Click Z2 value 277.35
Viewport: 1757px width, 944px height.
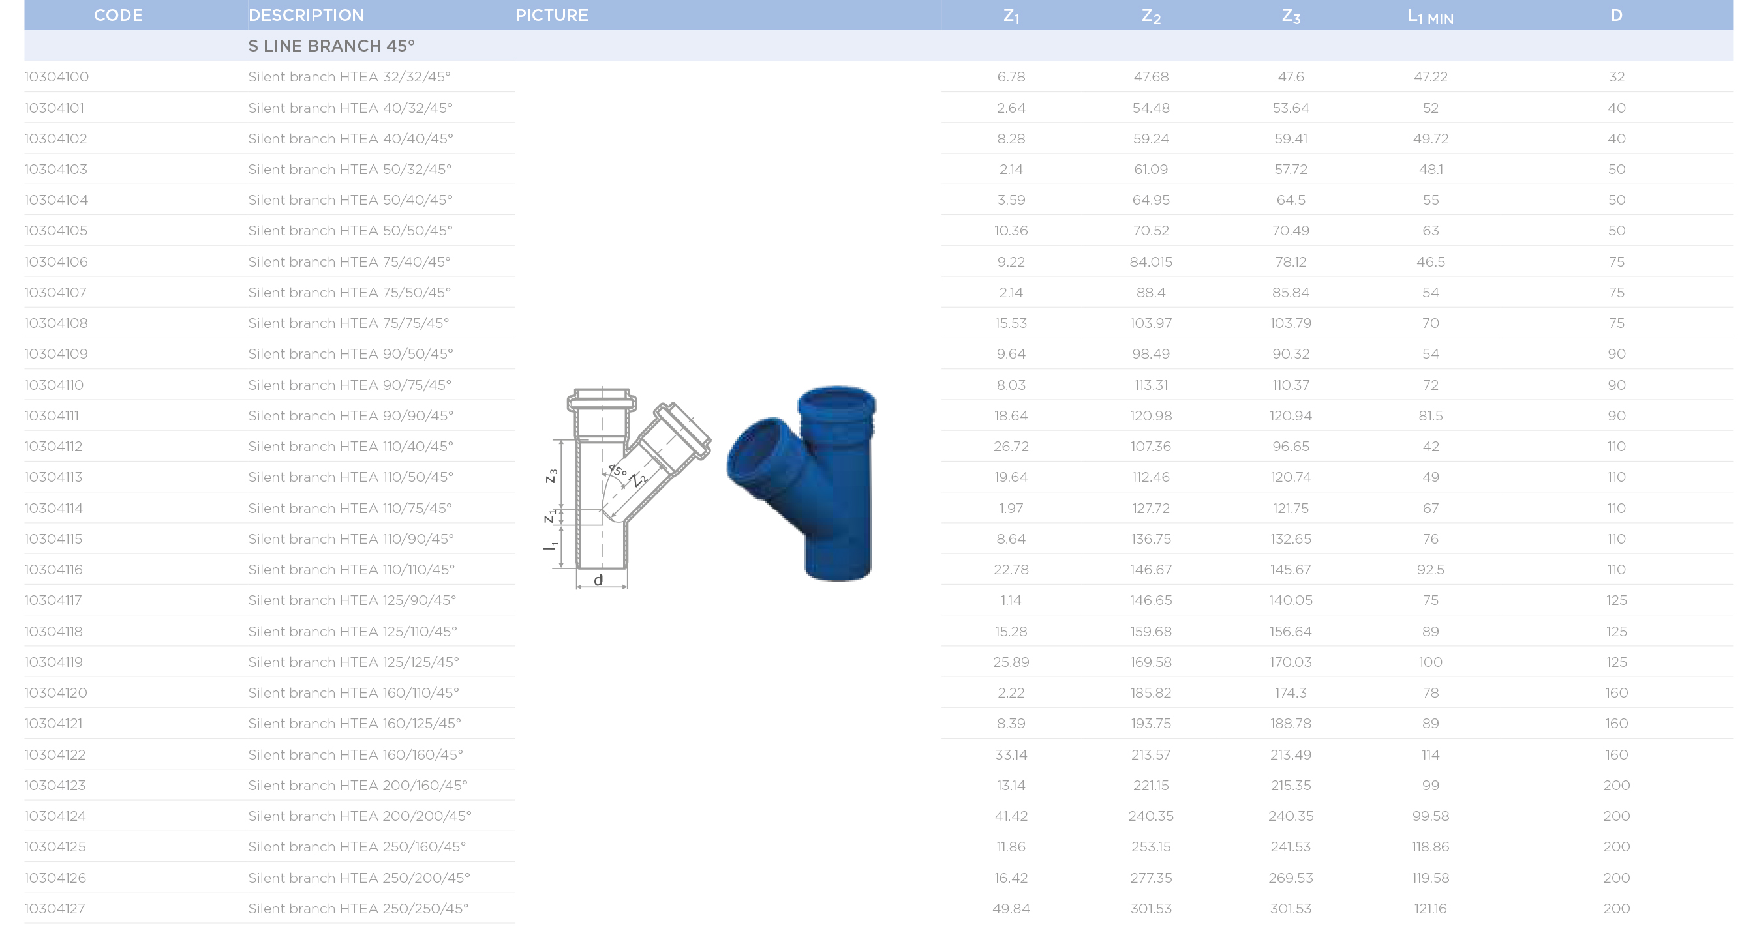tap(1151, 878)
